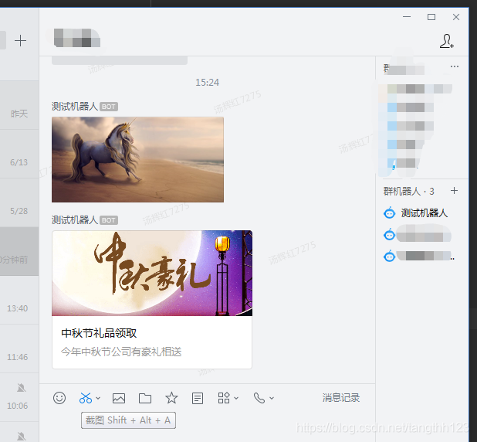Add a group robot with plus
477x442 pixels.
pyautogui.click(x=454, y=191)
